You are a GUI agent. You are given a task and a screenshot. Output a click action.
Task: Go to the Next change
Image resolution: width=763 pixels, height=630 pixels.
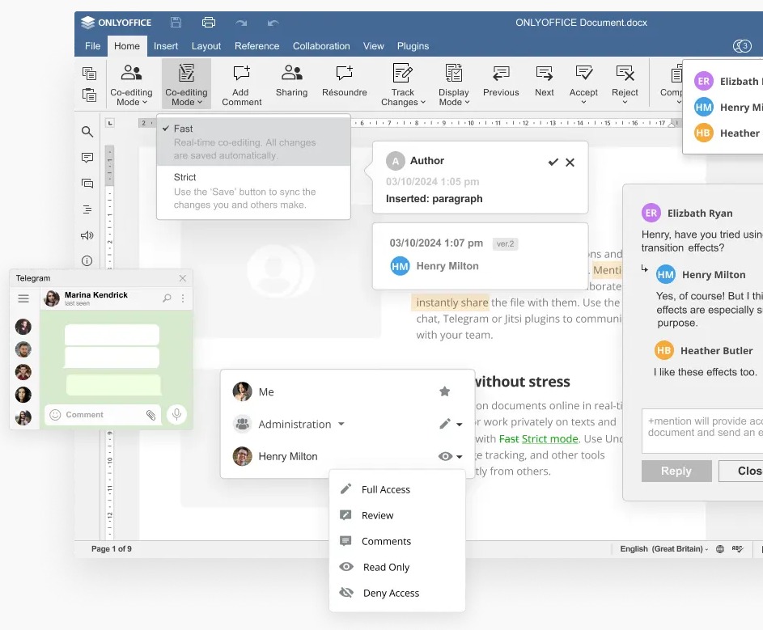coord(544,81)
